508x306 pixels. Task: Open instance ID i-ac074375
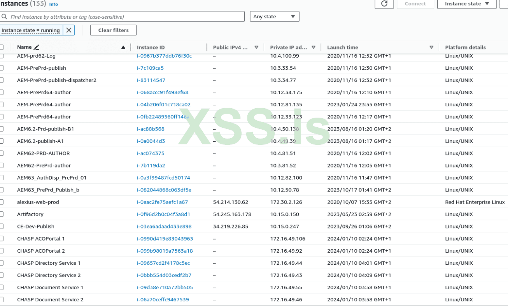coord(151,153)
